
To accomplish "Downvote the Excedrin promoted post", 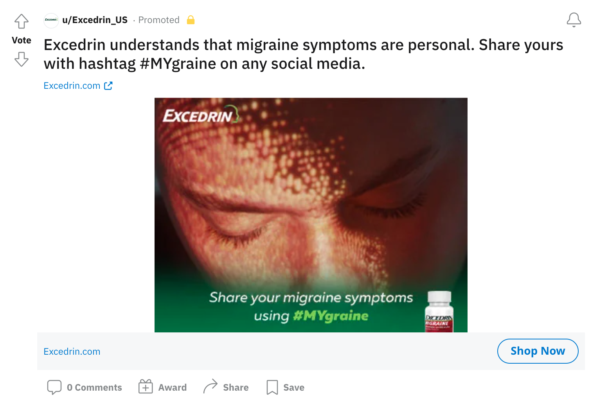I will click(22, 59).
